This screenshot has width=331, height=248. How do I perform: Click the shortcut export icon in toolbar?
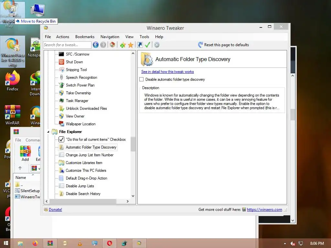pyautogui.click(x=140, y=45)
